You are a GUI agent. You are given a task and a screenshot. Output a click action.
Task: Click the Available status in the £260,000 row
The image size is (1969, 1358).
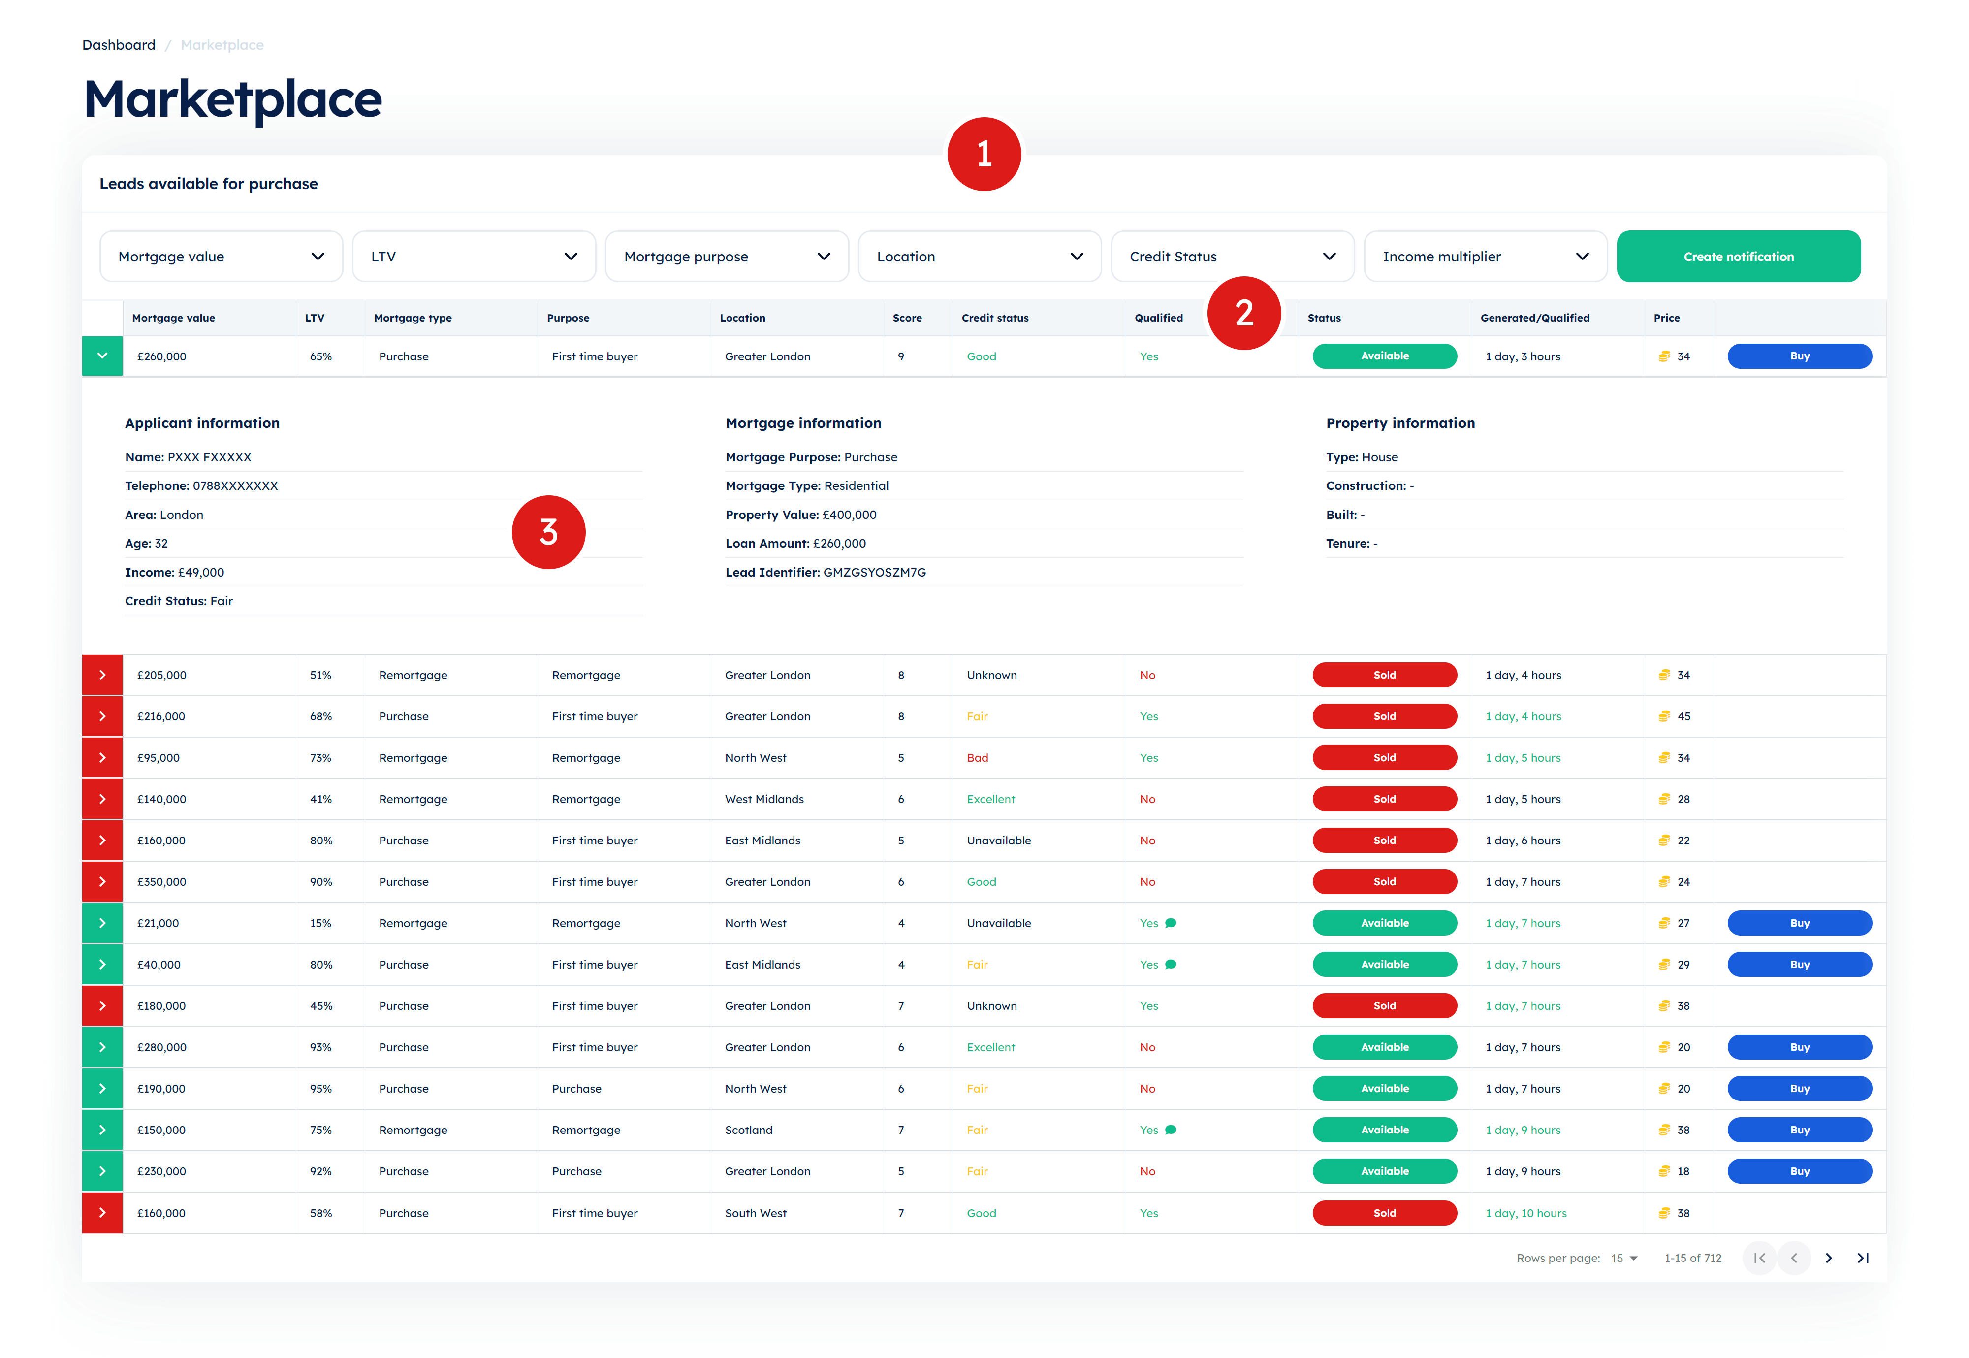[1385, 356]
